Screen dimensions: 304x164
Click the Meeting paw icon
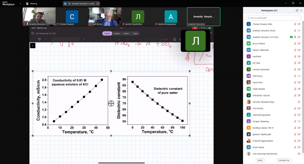27,4
